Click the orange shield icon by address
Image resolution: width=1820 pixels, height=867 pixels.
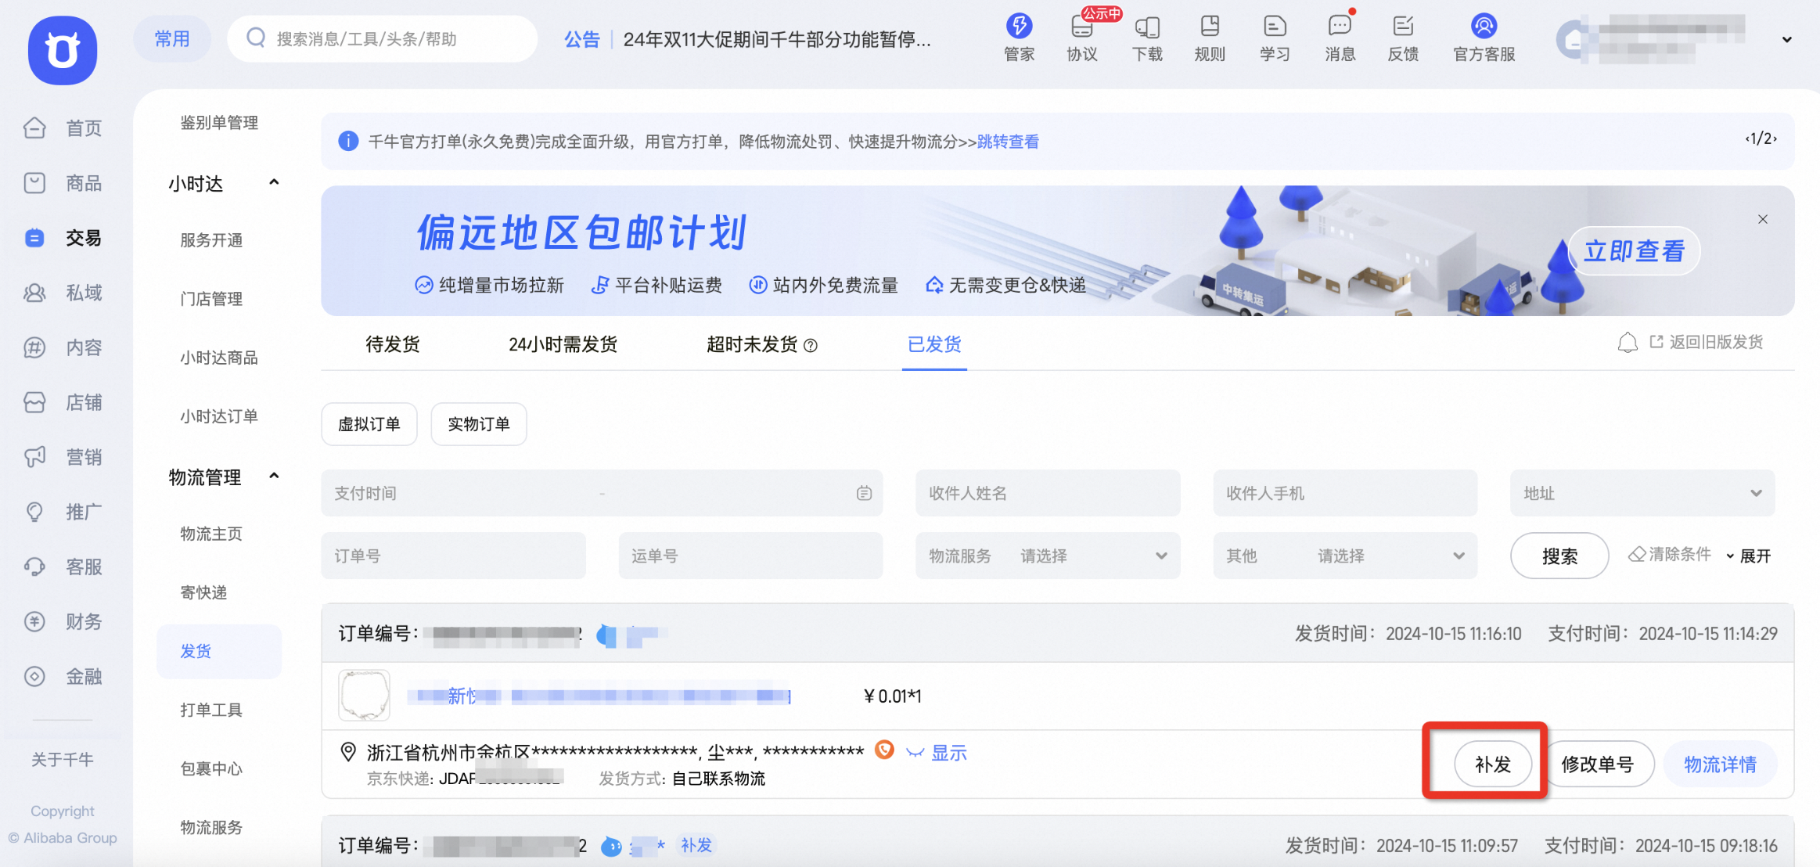tap(884, 750)
